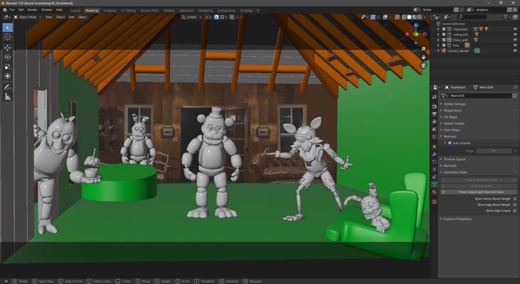Click the viewport navigation gizmo
Viewport: 520px width, 284px height.
[x=418, y=32]
